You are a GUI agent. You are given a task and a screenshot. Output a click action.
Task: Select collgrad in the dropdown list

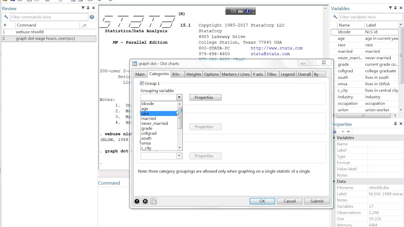click(159, 133)
